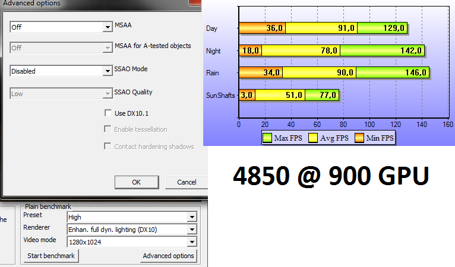455x267 pixels.
Task: Select the 129,0 max FPS bar for Day
Action: pos(382,28)
